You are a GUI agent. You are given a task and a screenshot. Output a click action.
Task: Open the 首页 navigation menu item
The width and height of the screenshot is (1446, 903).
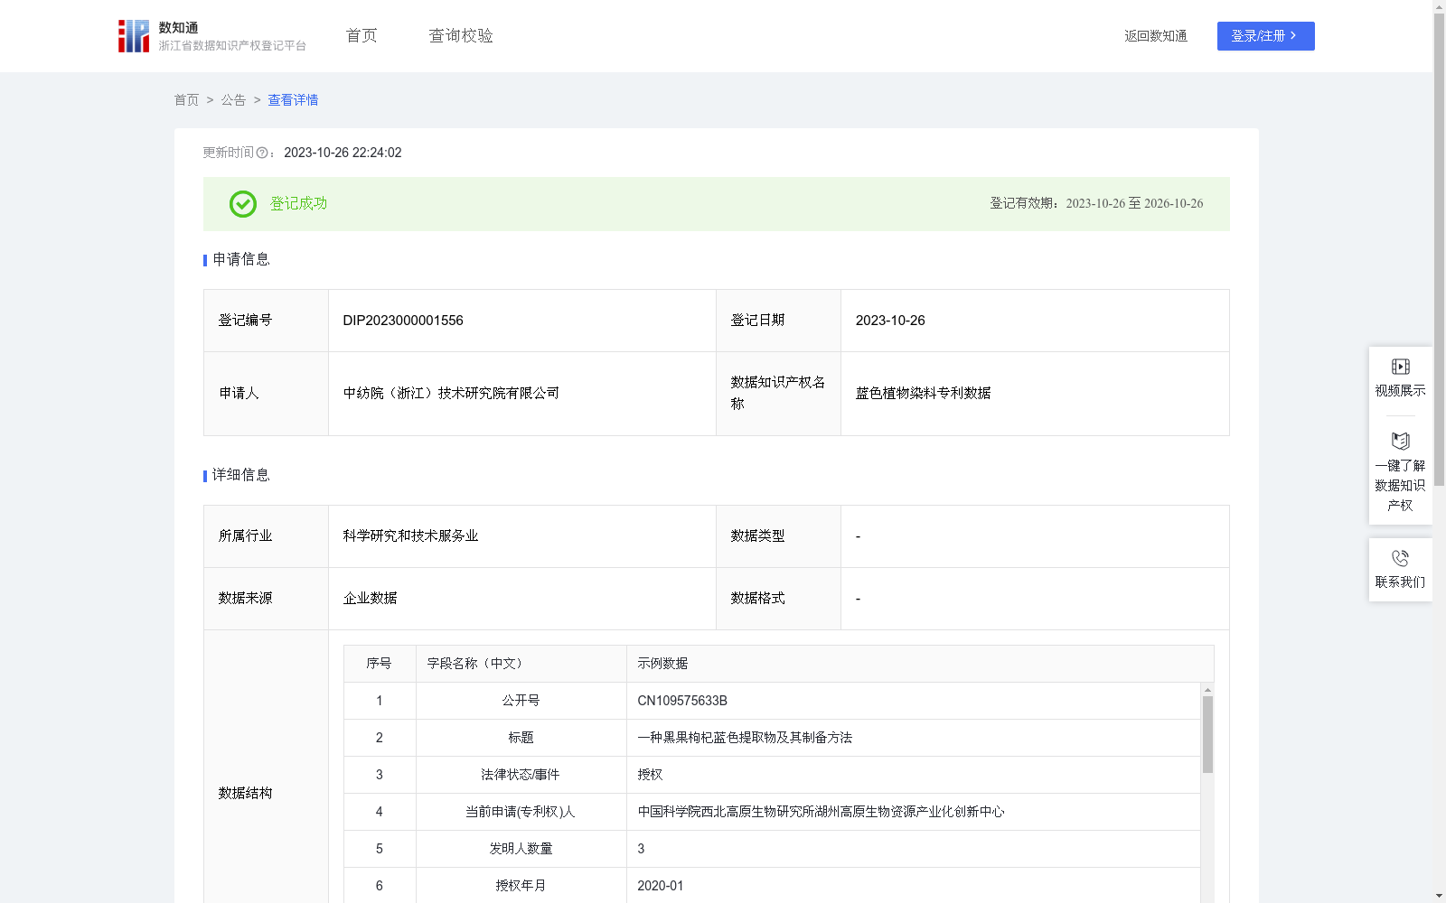pos(361,36)
